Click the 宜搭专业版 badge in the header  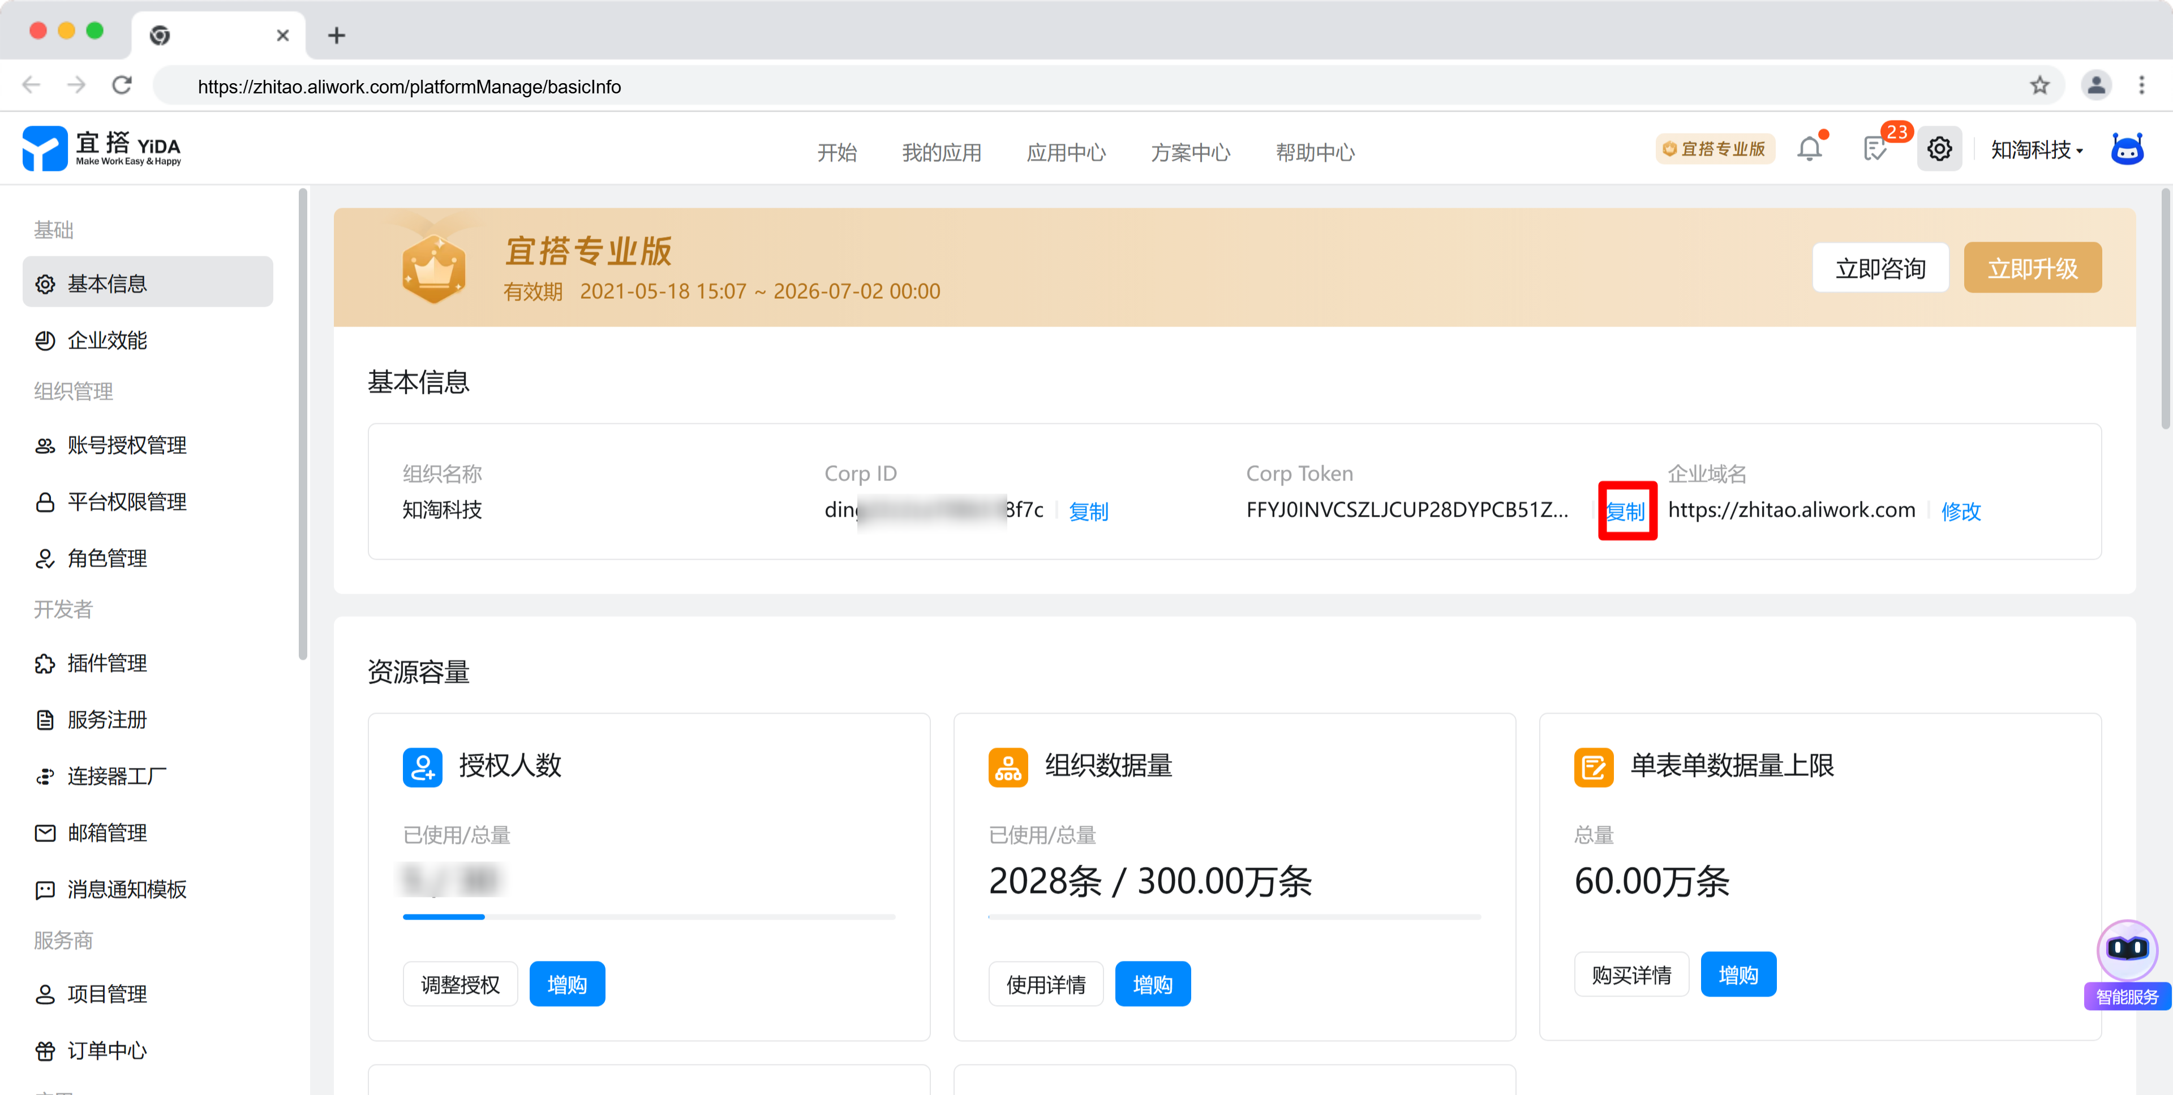pos(1715,148)
